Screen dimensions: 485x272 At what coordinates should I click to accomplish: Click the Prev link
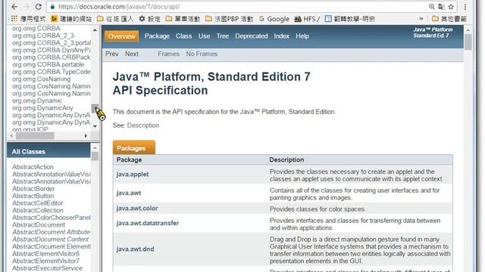pyautogui.click(x=112, y=54)
